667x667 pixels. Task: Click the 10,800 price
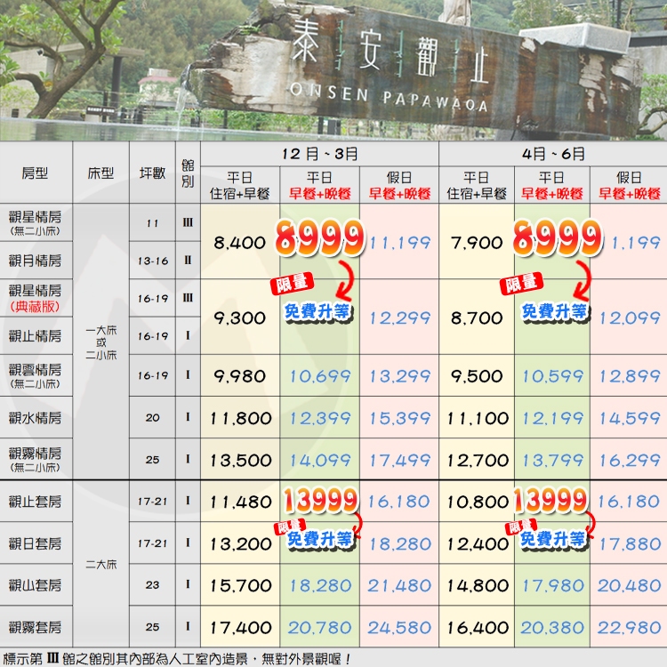pyautogui.click(x=478, y=502)
